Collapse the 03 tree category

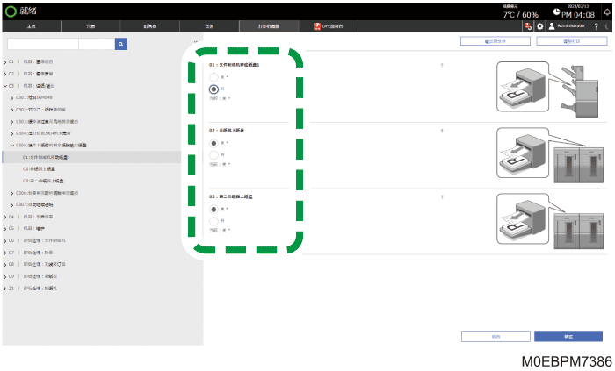coord(5,86)
